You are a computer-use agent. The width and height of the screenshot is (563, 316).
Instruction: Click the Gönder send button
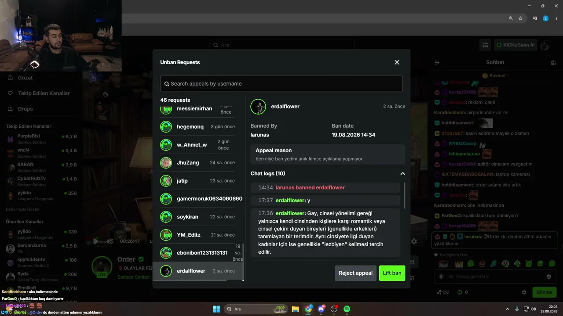544,292
